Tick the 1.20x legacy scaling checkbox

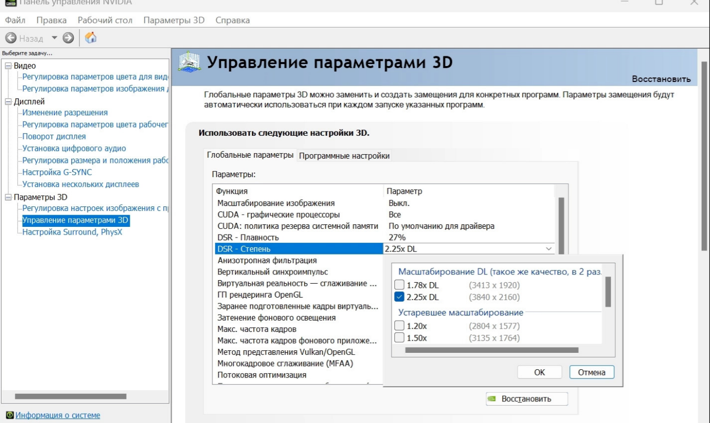click(x=399, y=326)
